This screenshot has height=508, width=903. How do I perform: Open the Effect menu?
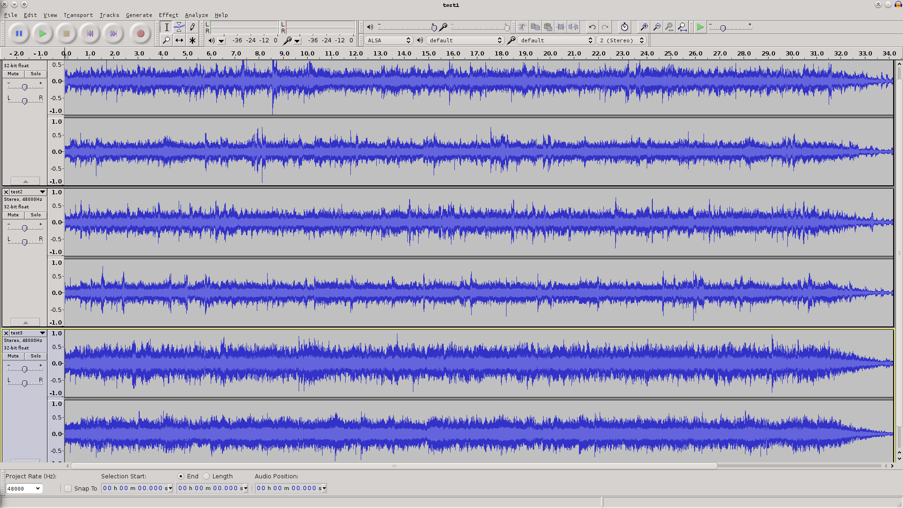(168, 15)
